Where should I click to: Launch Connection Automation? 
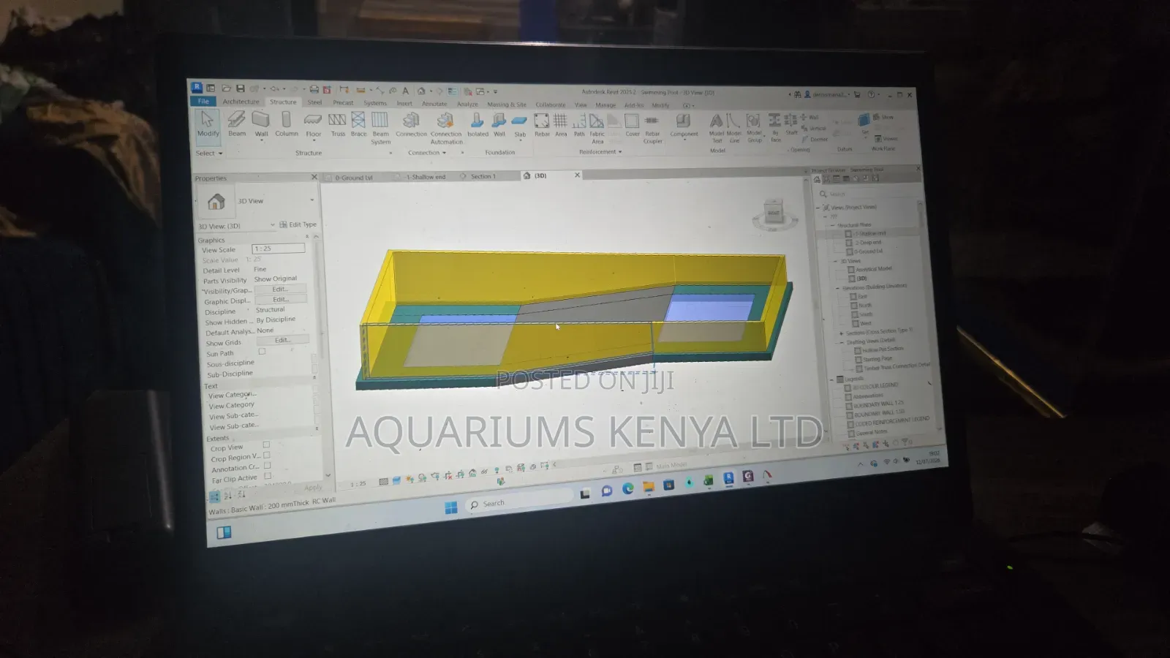click(446, 127)
